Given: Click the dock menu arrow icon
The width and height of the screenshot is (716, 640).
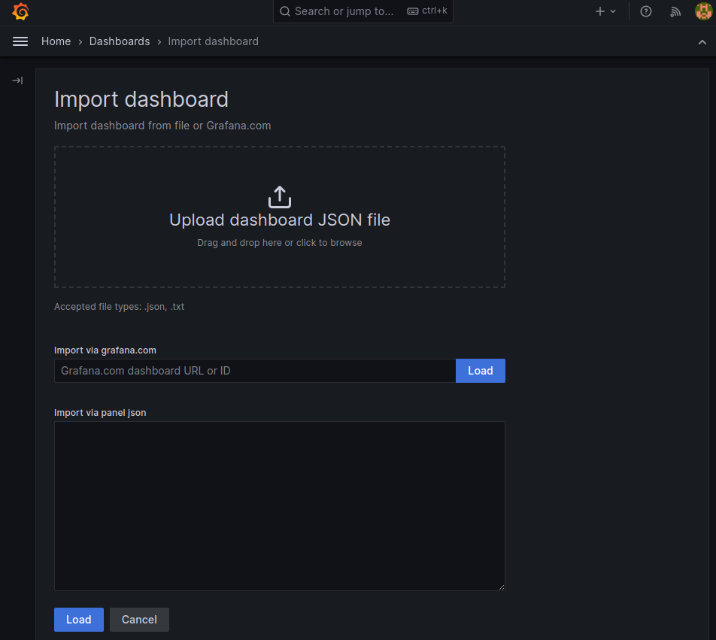Looking at the screenshot, I should (17, 80).
